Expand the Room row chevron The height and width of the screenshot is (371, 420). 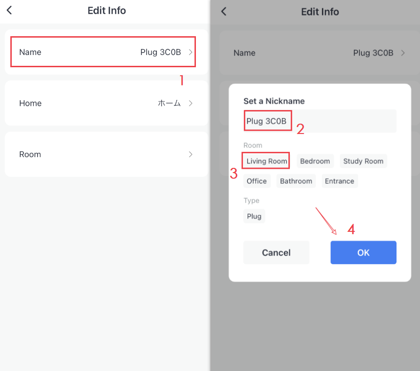point(190,154)
